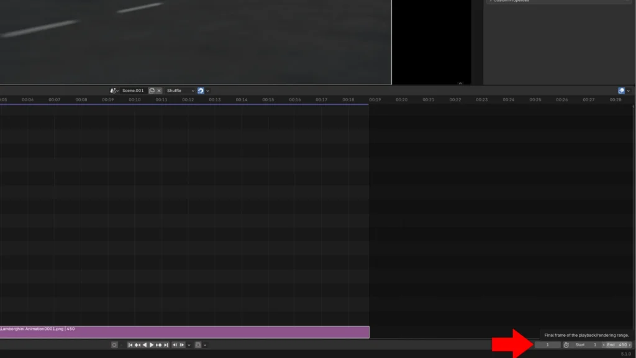636x358 pixels.
Task: Jump to end frame button
Action: click(x=166, y=344)
